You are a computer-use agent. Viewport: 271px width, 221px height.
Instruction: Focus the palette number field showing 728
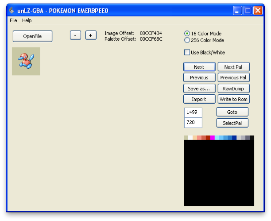coord(193,123)
